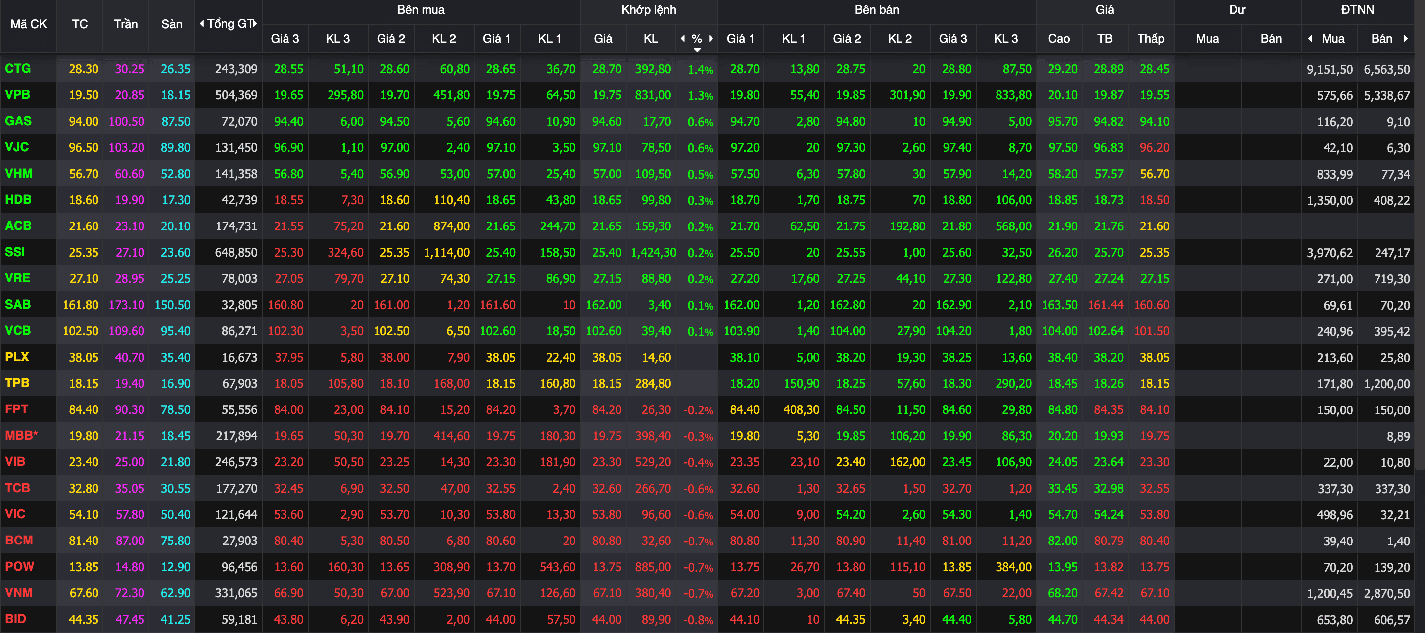1425x633 pixels.
Task: Select the MBB* ticker
Action: click(x=21, y=435)
